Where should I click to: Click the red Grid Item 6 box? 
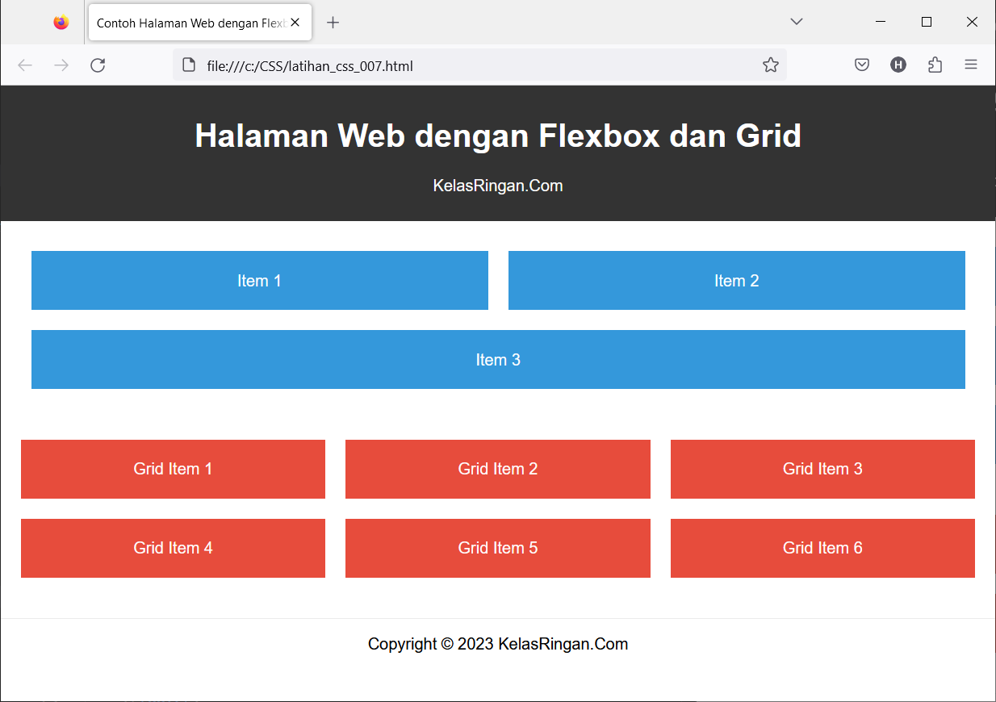click(x=822, y=548)
